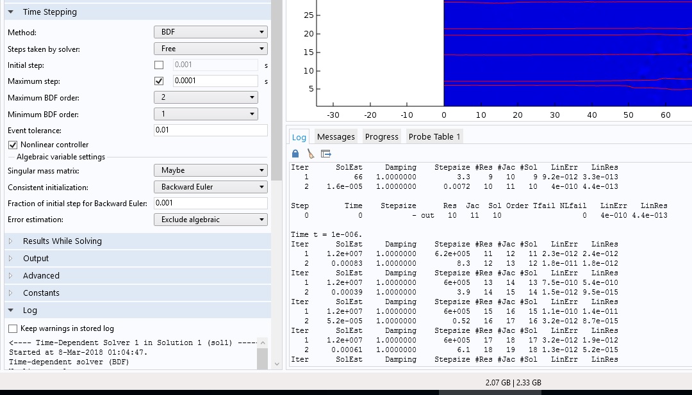Switch to the Messages tab
This screenshot has height=395, width=692.
(x=336, y=137)
